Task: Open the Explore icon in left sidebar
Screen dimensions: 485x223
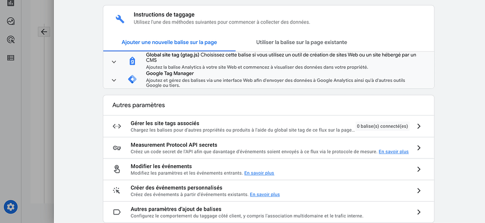Action: click(10, 21)
